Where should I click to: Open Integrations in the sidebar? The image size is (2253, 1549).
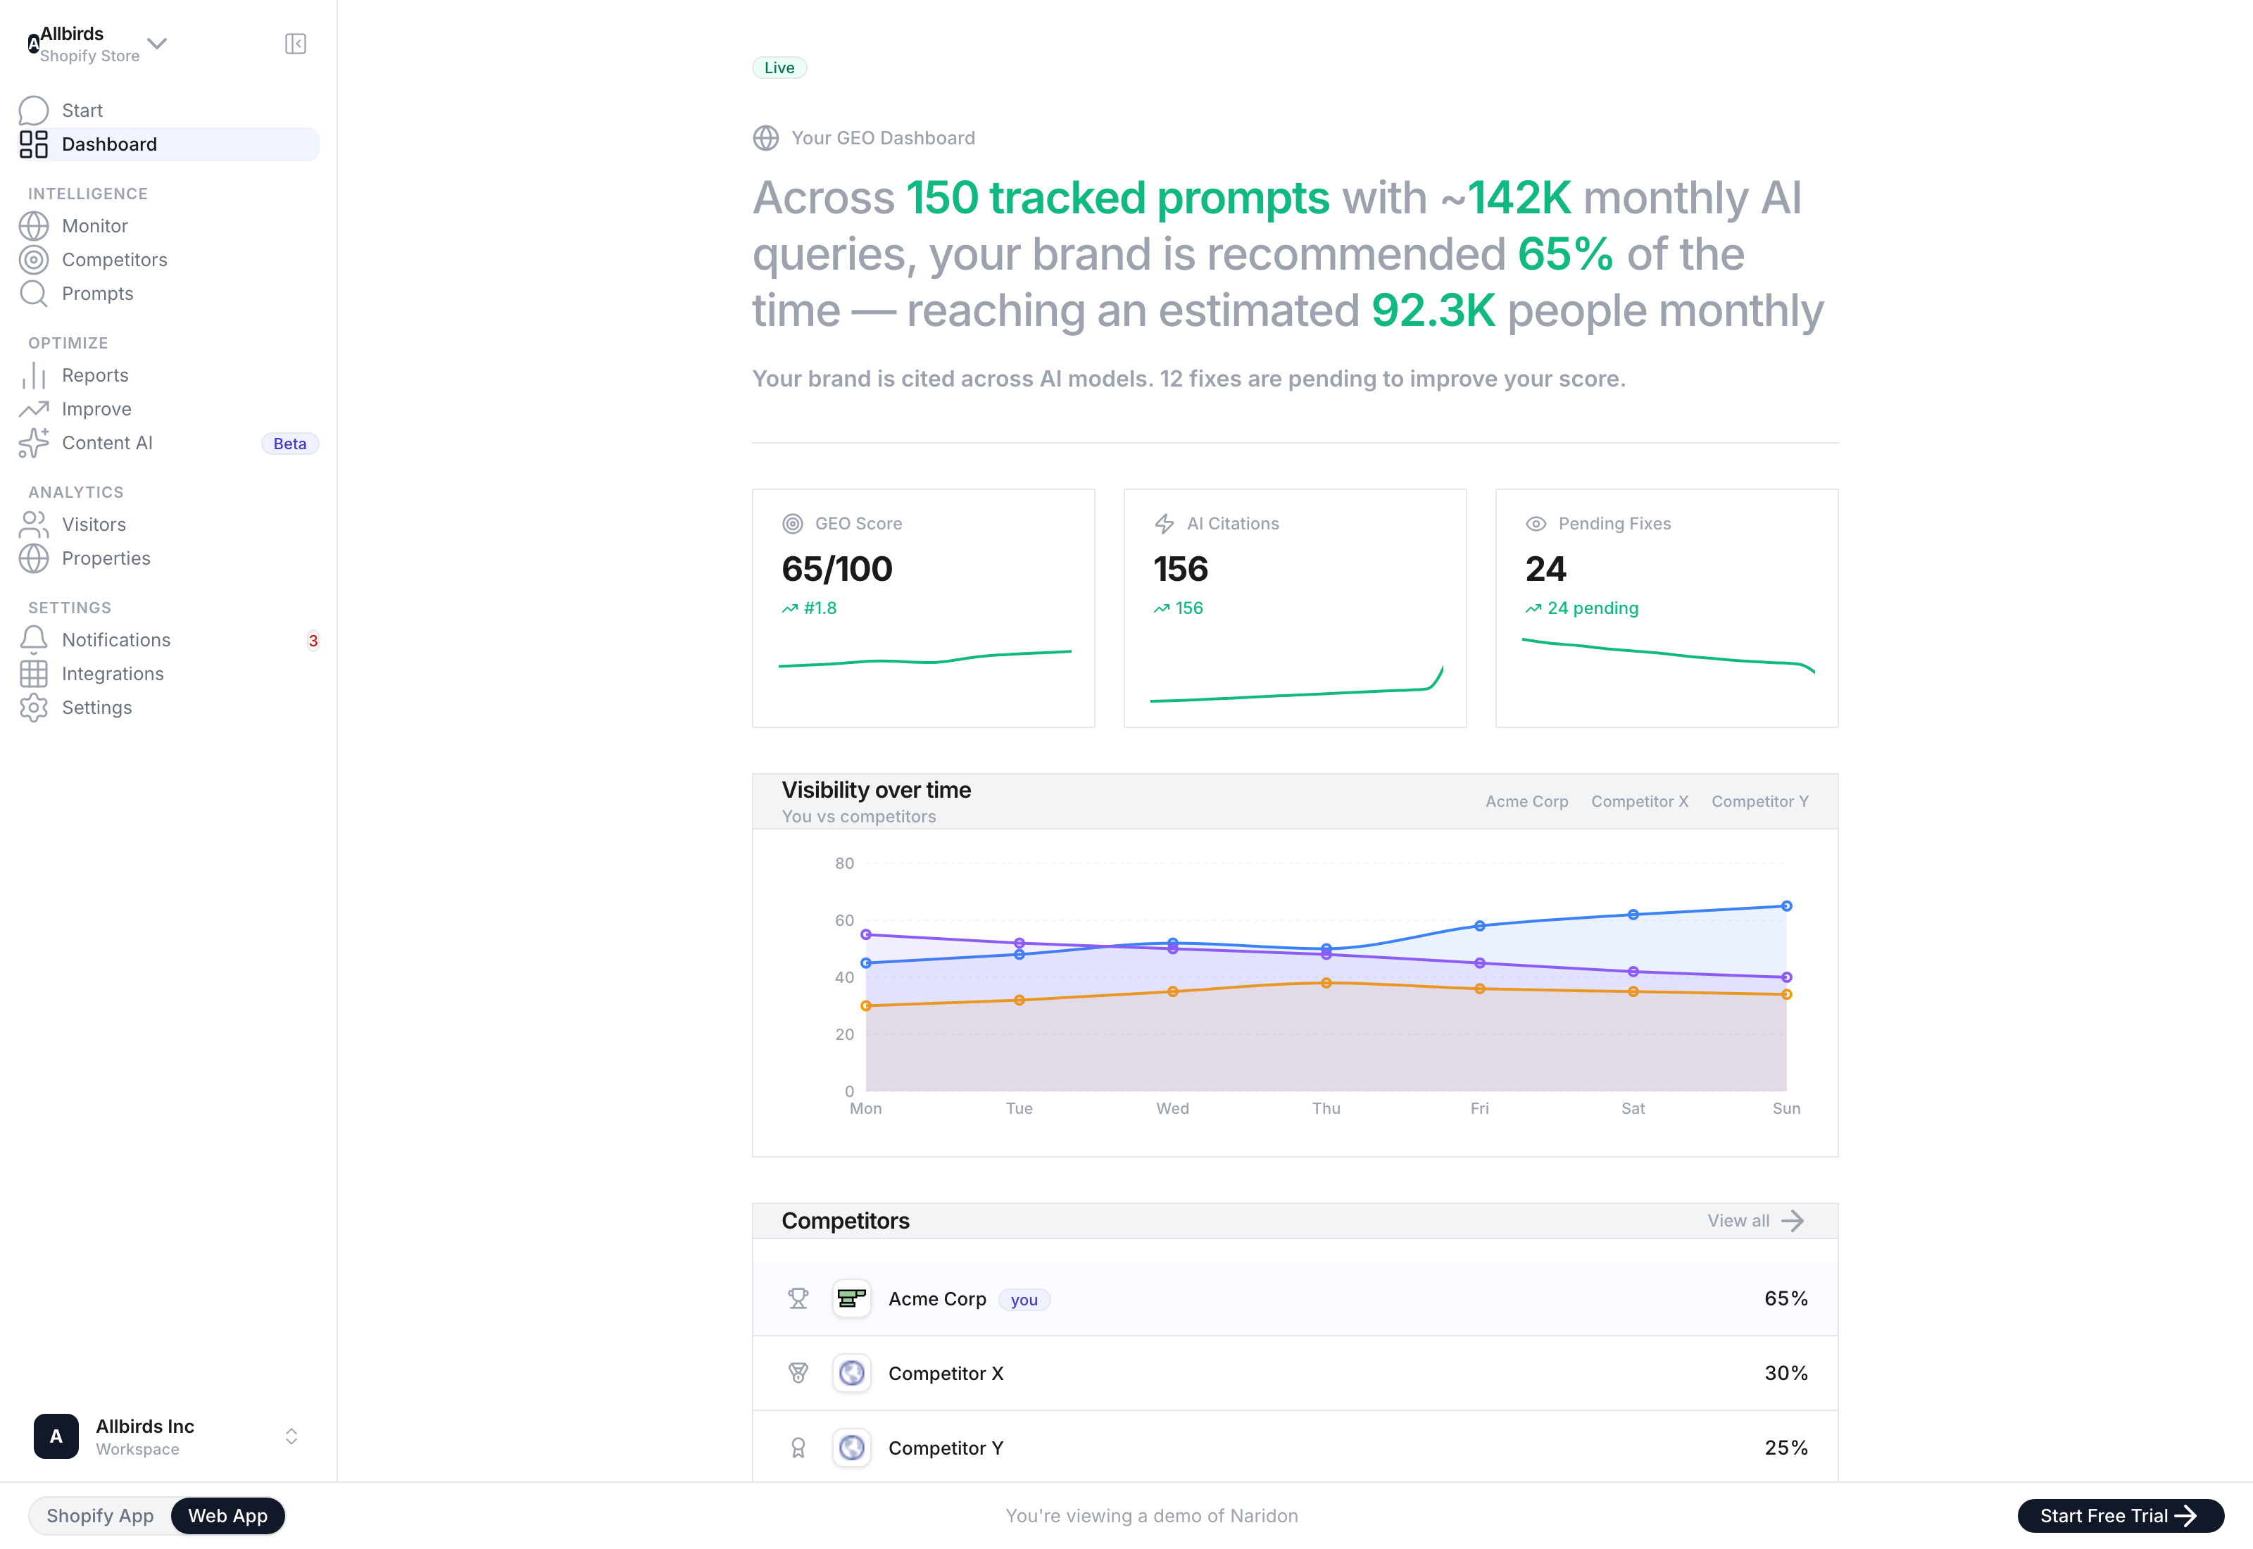click(x=169, y=675)
